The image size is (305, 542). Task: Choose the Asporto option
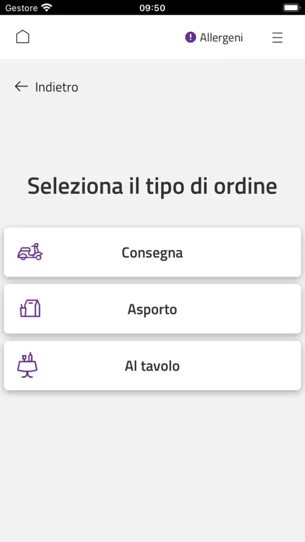[152, 308]
